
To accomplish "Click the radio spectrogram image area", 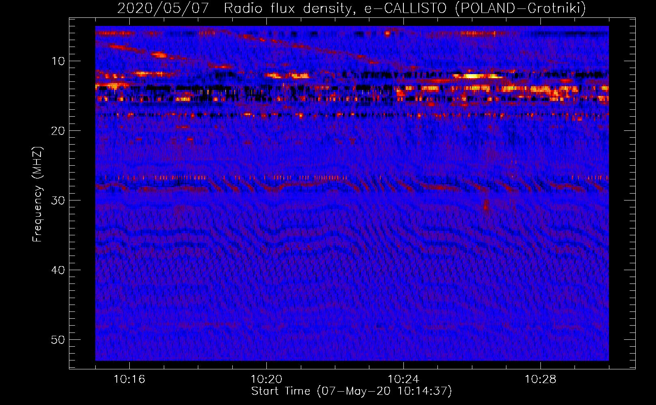I will tap(352, 193).
